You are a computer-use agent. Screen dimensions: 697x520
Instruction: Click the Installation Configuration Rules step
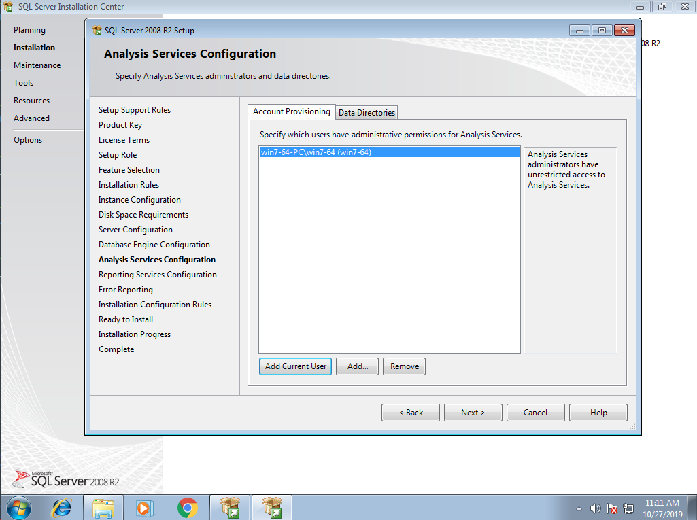pyautogui.click(x=154, y=305)
